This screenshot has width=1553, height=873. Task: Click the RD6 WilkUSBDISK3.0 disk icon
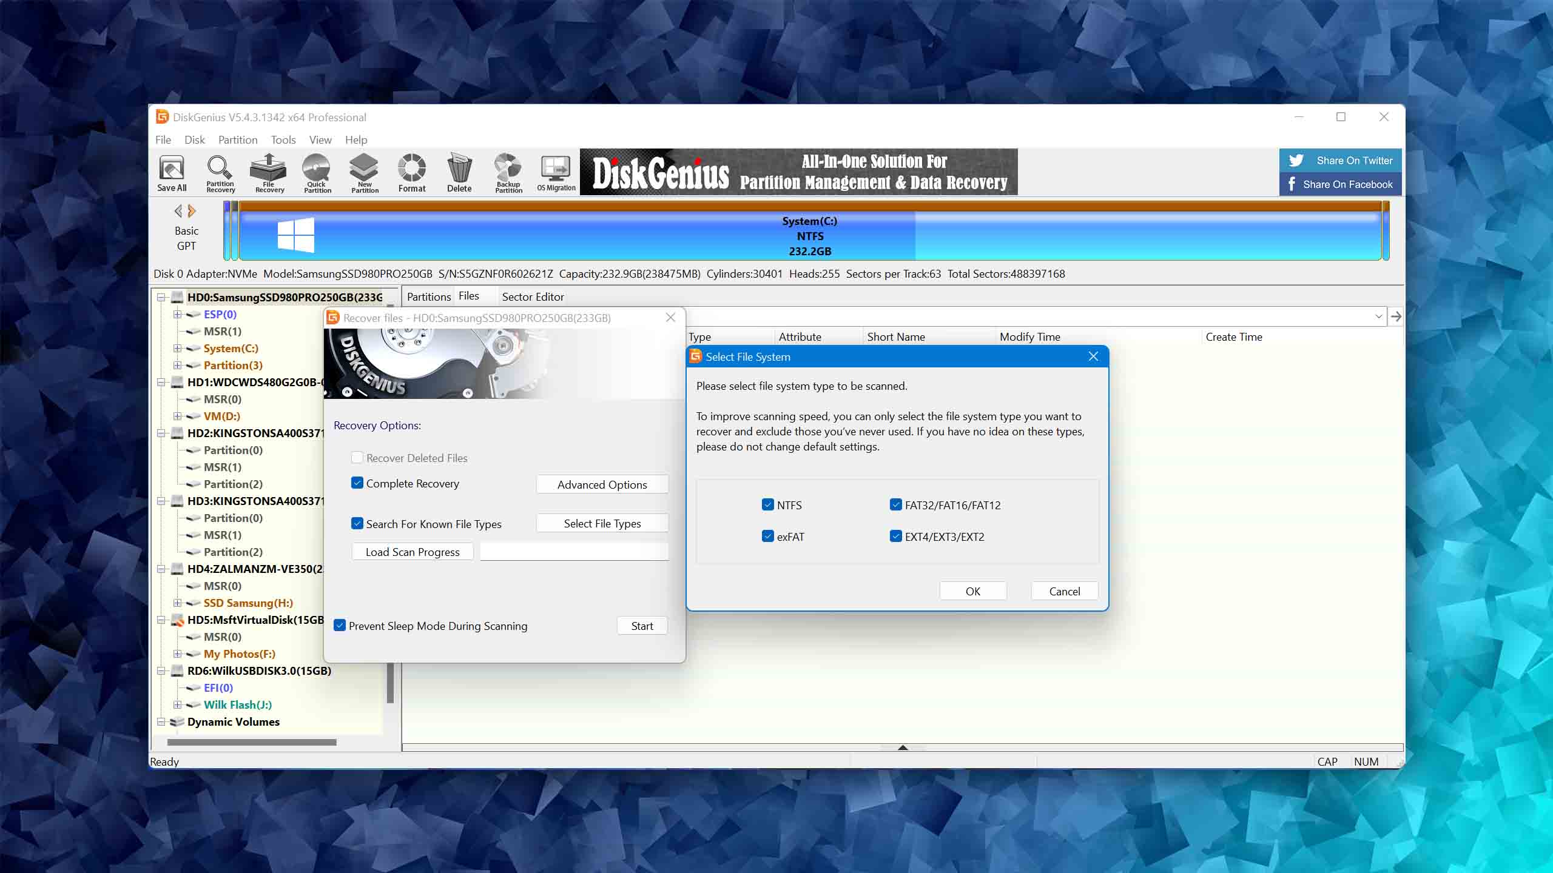[177, 671]
